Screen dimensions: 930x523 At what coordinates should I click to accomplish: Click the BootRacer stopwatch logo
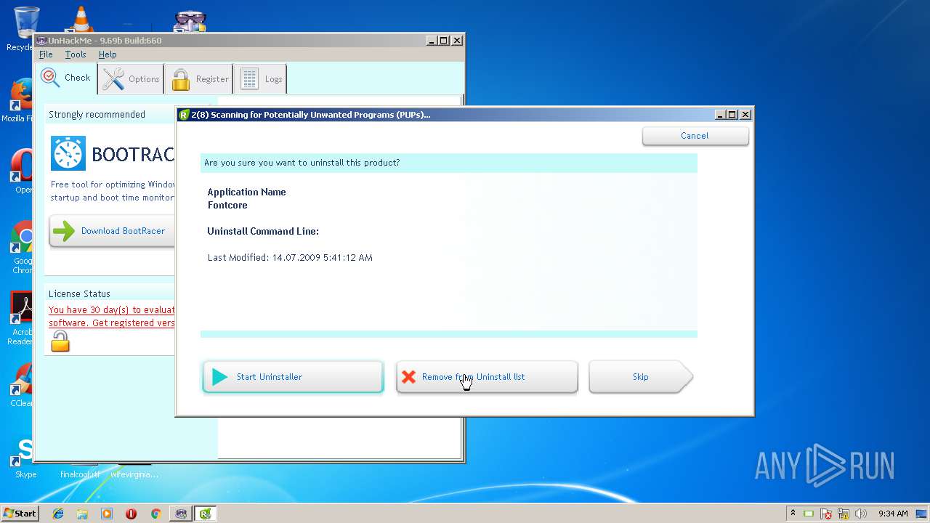(x=68, y=153)
